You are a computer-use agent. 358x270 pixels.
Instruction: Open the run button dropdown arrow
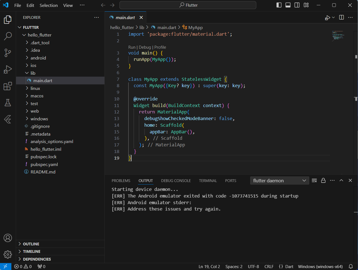click(333, 17)
